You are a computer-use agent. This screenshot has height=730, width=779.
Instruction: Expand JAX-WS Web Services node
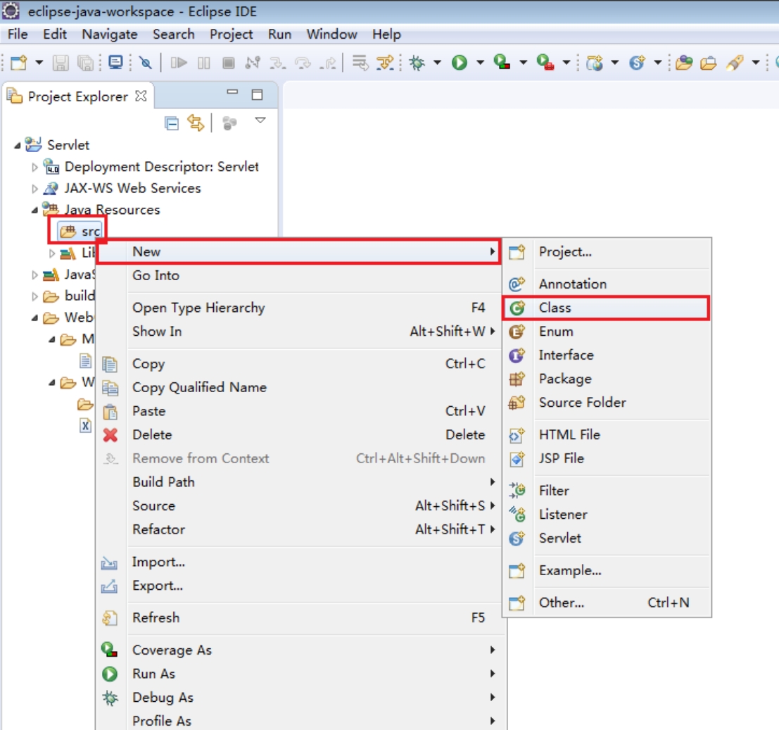tap(34, 189)
